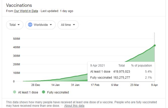Click the "31 Jan" date on the axis
The image size is (168, 108).
click(75, 85)
